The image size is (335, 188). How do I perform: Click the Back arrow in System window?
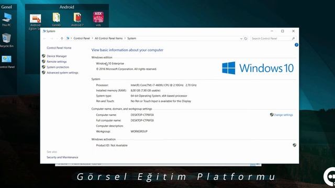pyautogui.click(x=44, y=38)
